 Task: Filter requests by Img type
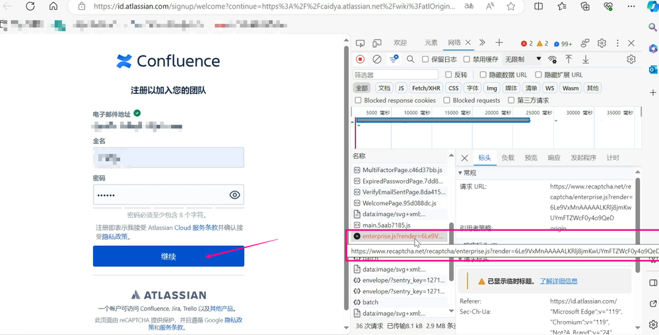(492, 88)
